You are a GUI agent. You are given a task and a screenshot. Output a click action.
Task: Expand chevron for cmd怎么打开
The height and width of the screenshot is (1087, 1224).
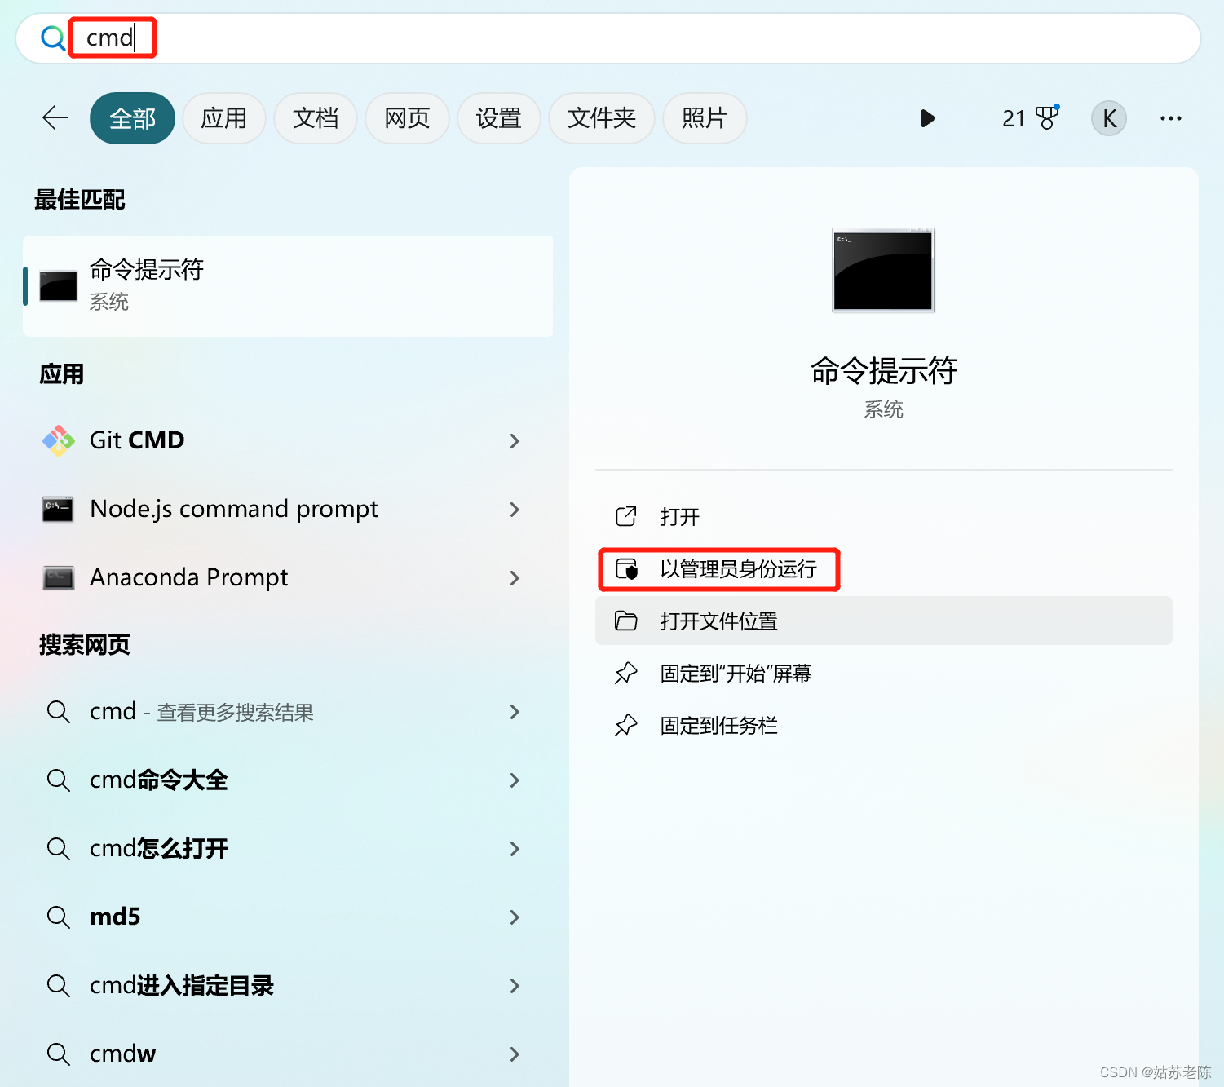click(x=515, y=849)
